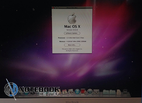Viewport: 142px width, 103px height.
Task: Close the About This Mac window
Action: [53, 8]
